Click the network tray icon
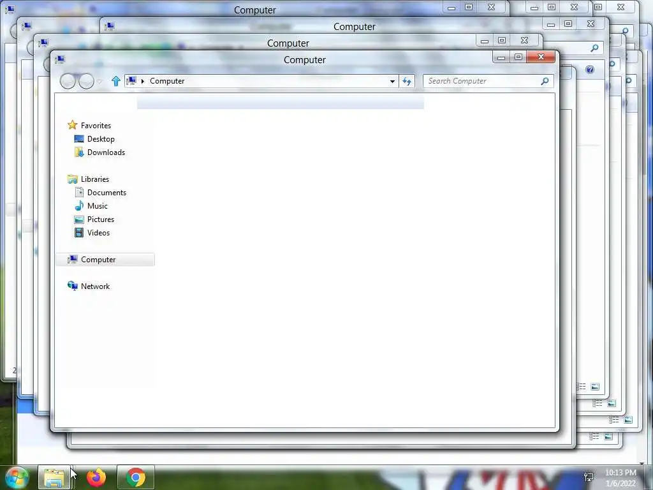The width and height of the screenshot is (653, 490). tap(589, 477)
